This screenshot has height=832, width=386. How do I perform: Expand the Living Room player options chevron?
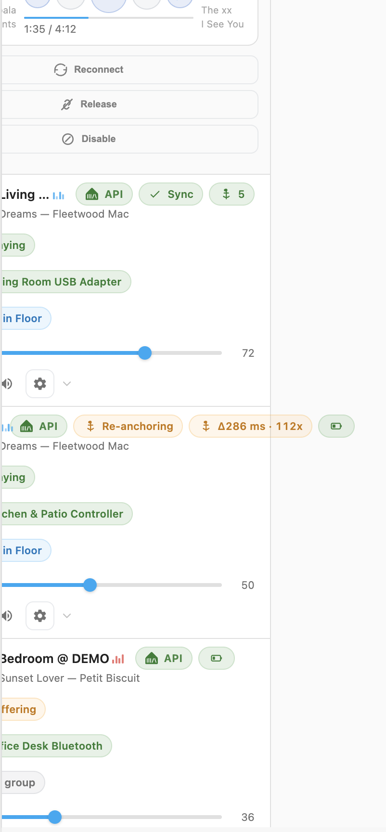pyautogui.click(x=67, y=384)
